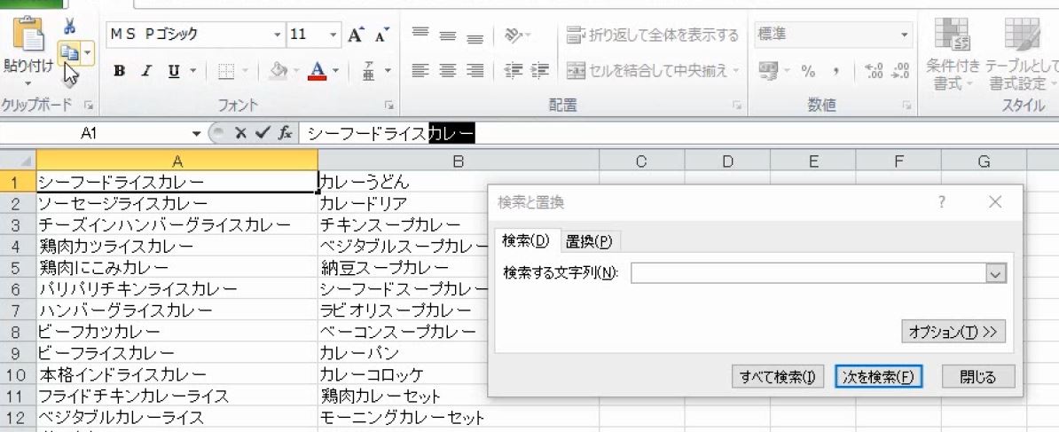Viewport: 1059px width, 432px height.
Task: Click the 次を検索(F) button
Action: pos(878,377)
